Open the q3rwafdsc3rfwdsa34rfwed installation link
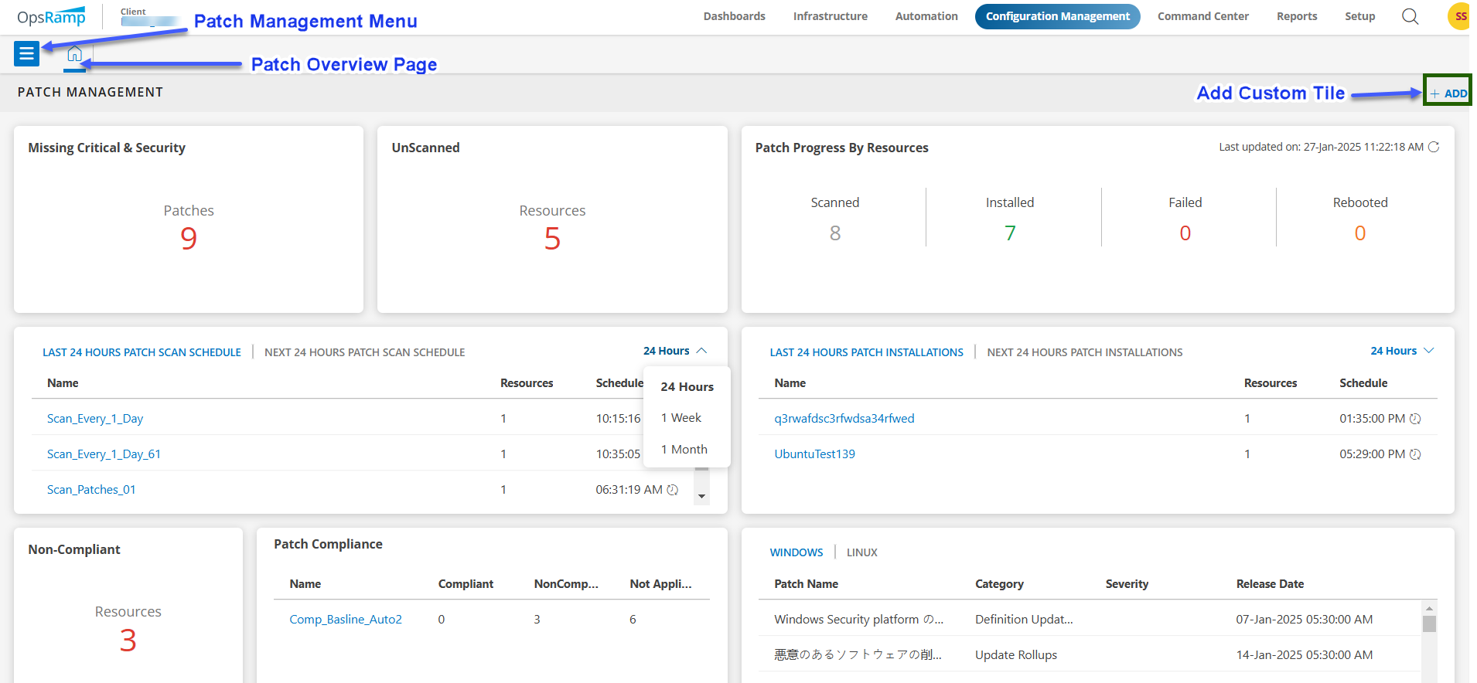 pos(844,419)
